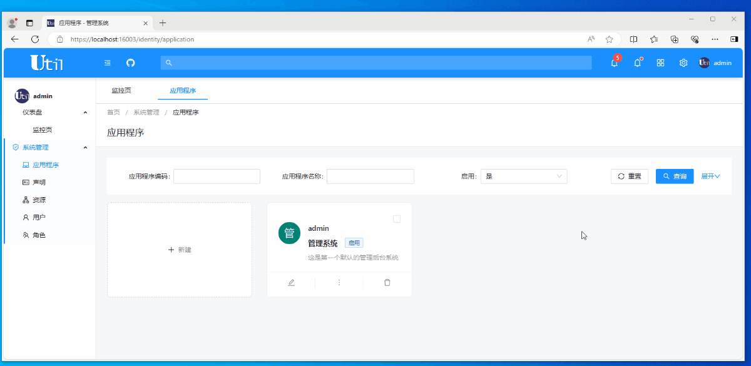The height and width of the screenshot is (366, 751).
Task: Click the browser favorites star icon
Action: [609, 39]
